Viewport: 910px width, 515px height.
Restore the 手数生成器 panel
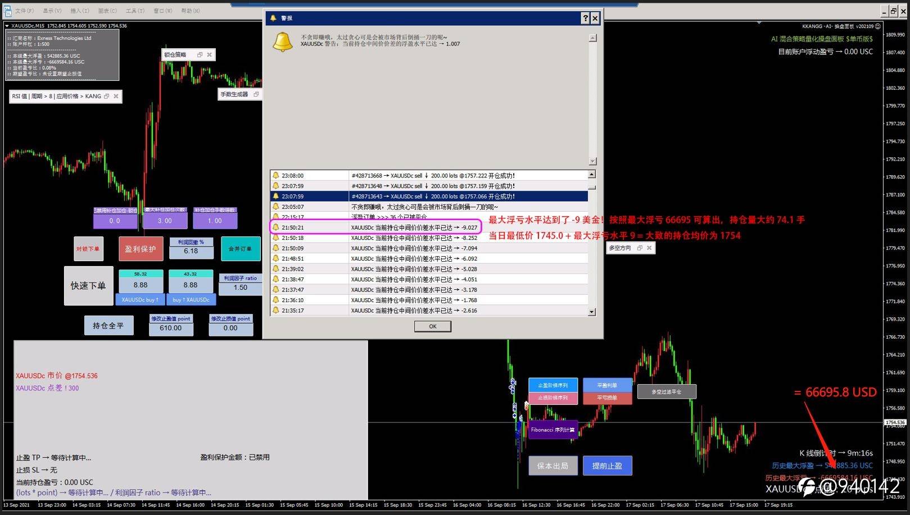[x=256, y=94]
